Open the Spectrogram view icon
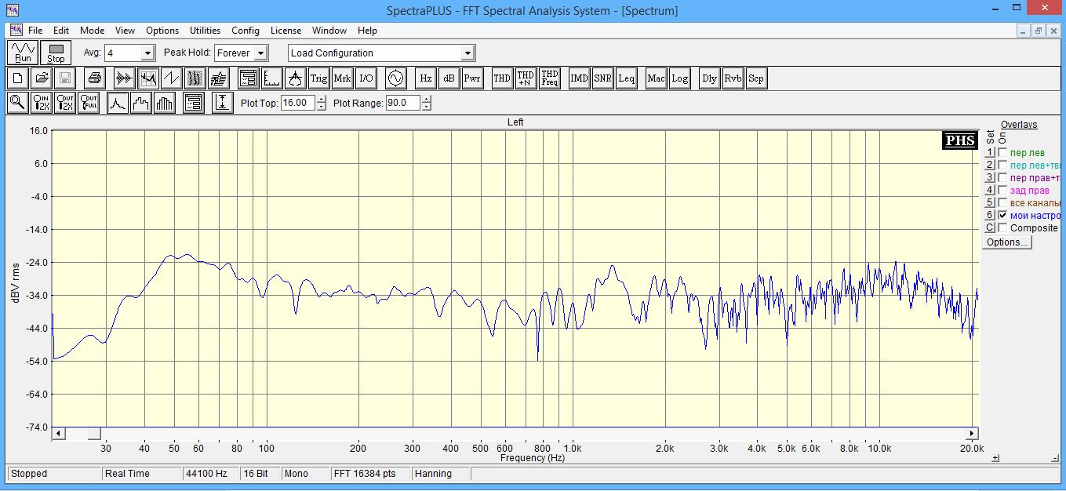Viewport: 1066px width, 491px height. click(x=195, y=78)
